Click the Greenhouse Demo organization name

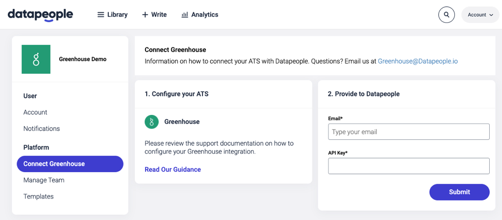pos(82,59)
